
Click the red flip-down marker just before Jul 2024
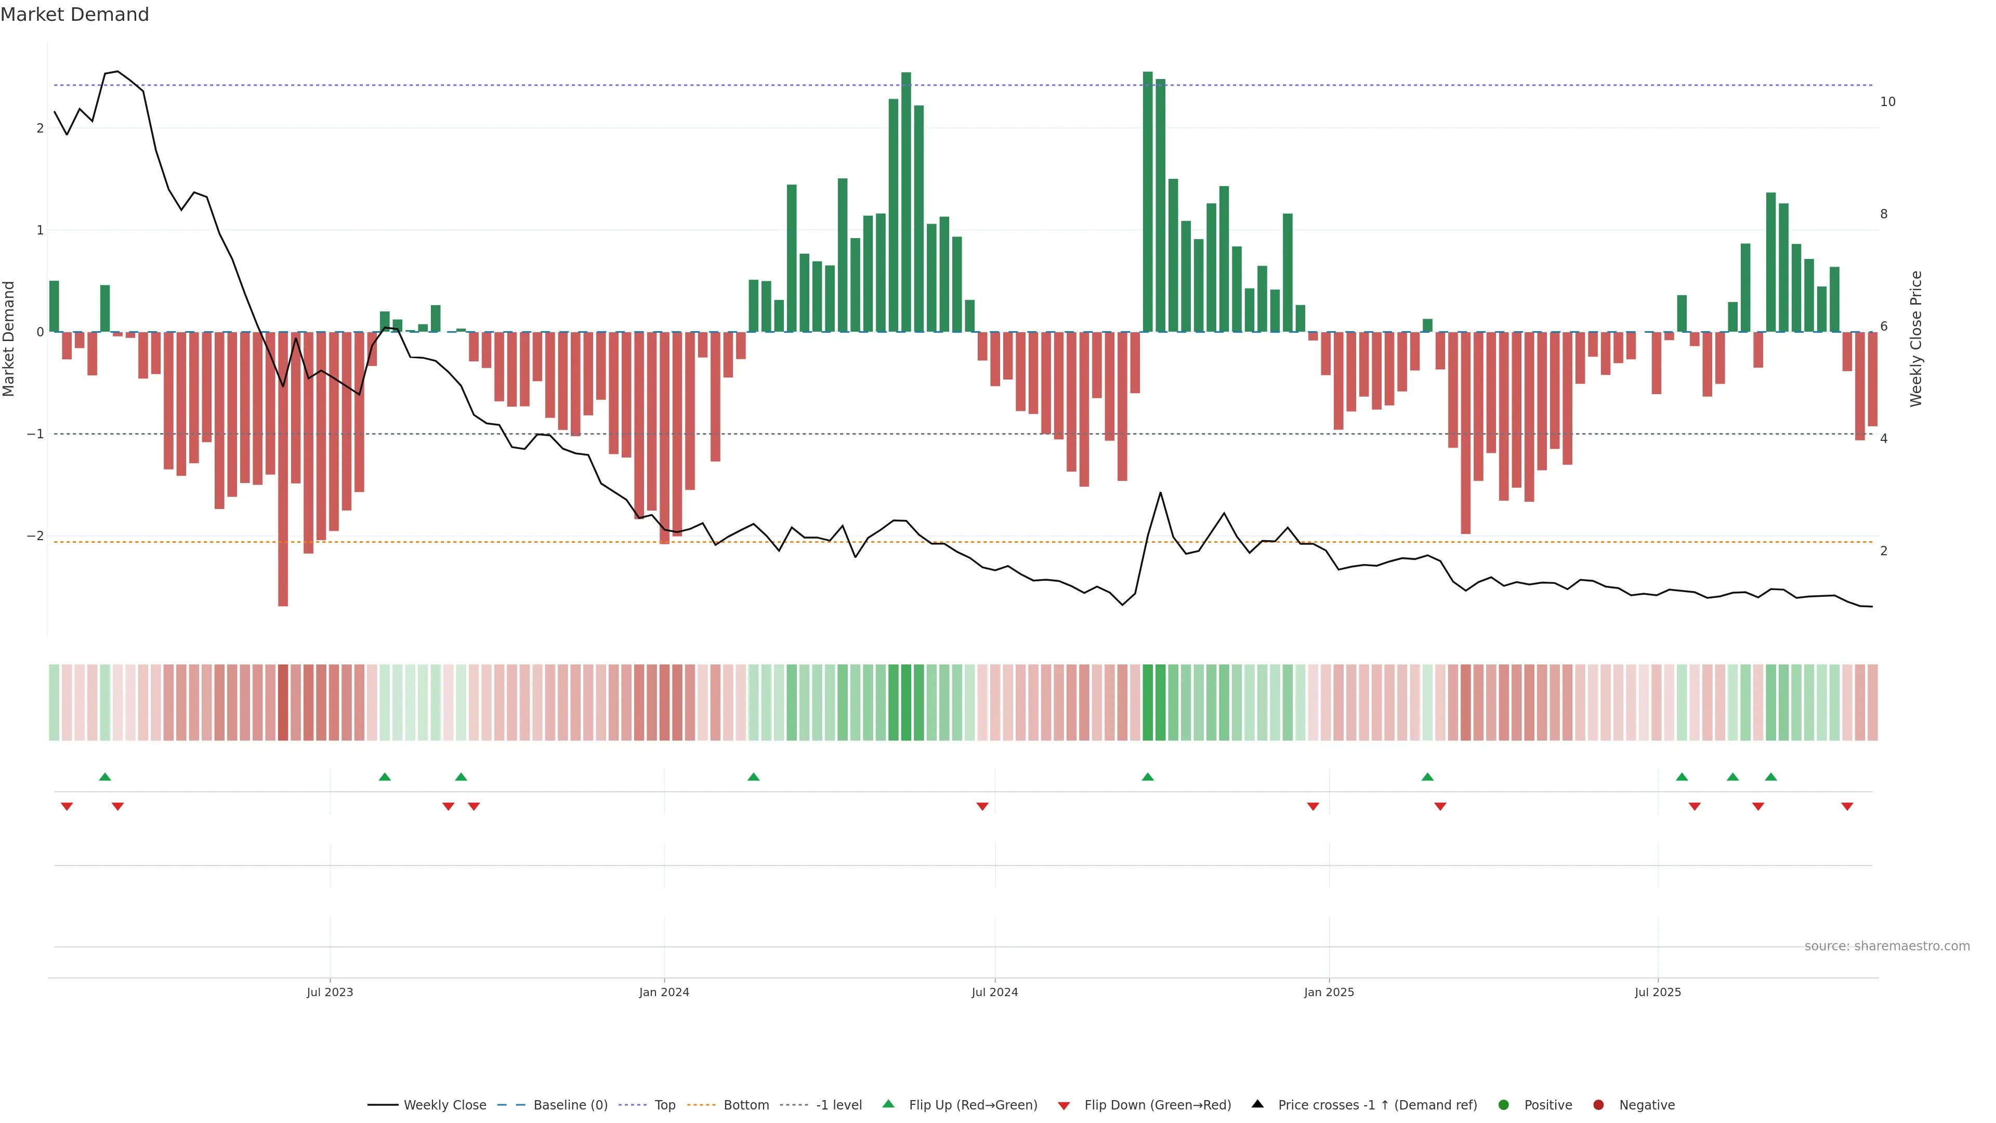[982, 807]
